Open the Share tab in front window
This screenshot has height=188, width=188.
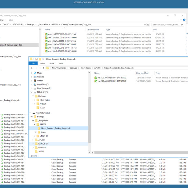(52, 63)
